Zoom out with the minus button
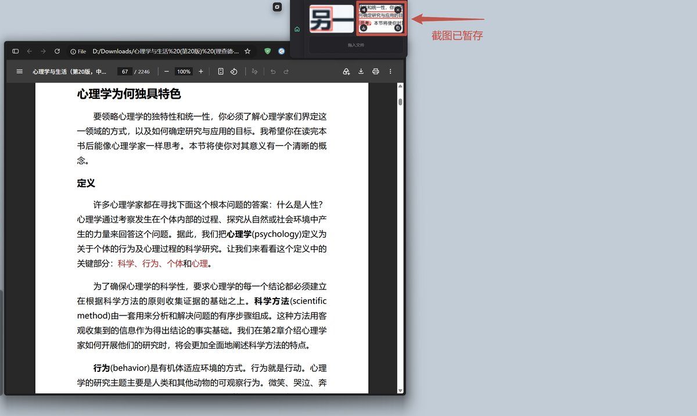This screenshot has width=697, height=416. (x=166, y=71)
